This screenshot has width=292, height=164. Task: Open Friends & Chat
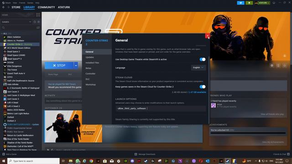tap(281, 154)
